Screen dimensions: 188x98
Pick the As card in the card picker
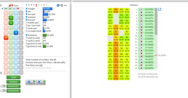pos(21,13)
